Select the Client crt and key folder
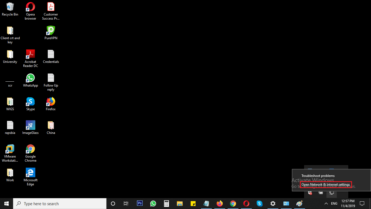The height and width of the screenshot is (209, 371). point(10,35)
